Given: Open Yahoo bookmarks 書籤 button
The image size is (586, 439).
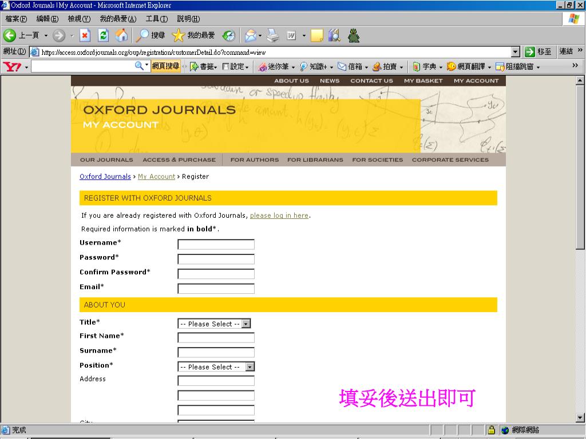Looking at the screenshot, I should (204, 66).
